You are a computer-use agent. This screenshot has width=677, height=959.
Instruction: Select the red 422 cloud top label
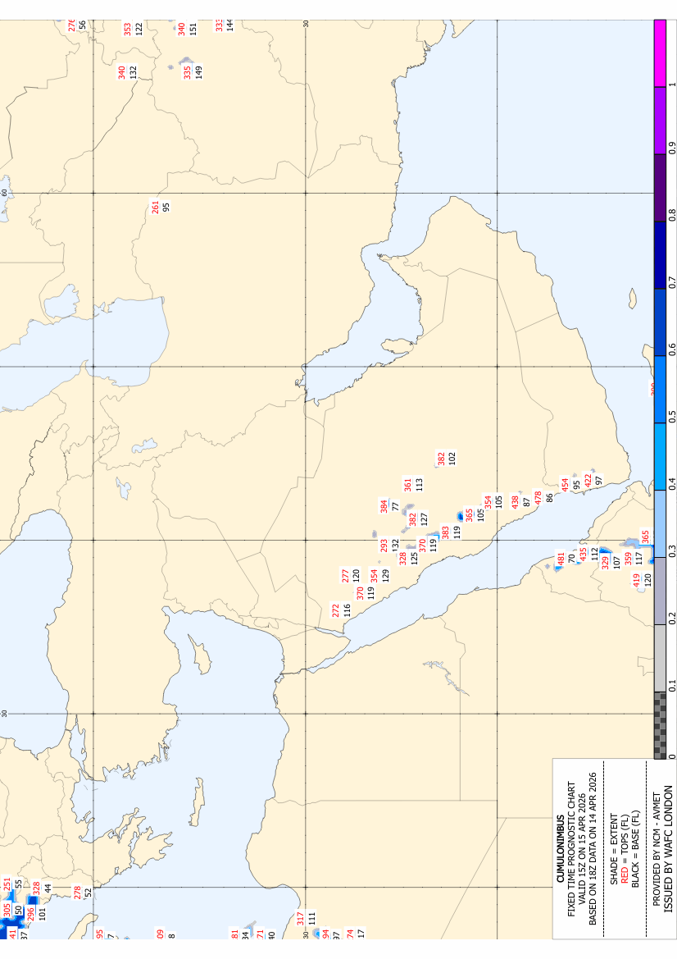pos(588,479)
